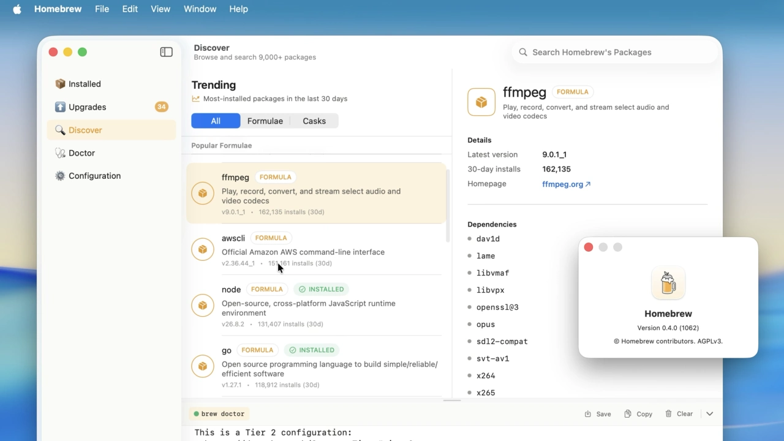Select the go package title
Image resolution: width=784 pixels, height=441 pixels.
[227, 350]
